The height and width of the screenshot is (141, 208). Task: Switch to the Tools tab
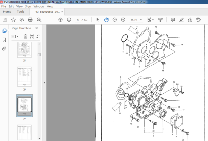pyautogui.click(x=20, y=12)
